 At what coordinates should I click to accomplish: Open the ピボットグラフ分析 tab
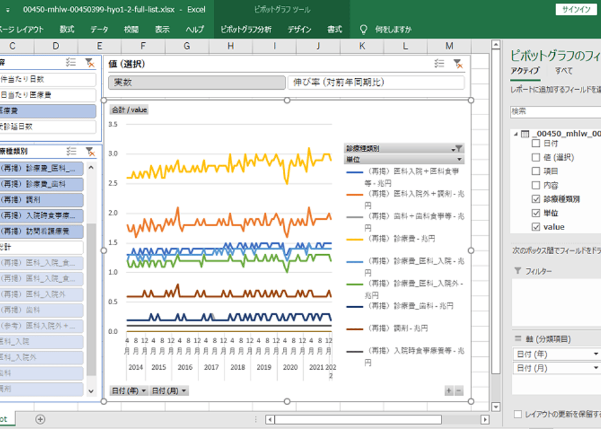(246, 29)
